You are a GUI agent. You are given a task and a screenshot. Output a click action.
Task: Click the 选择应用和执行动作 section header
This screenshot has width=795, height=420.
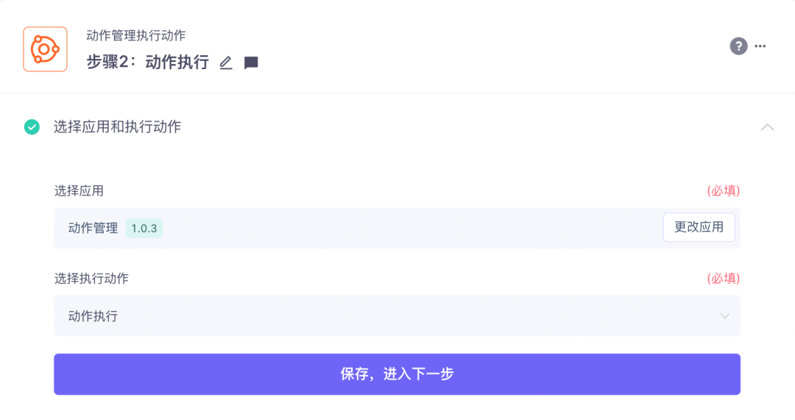tap(117, 127)
